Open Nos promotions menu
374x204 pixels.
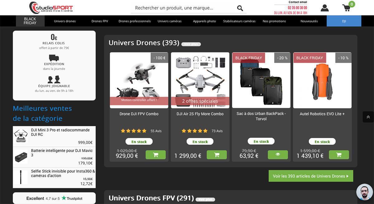click(274, 21)
